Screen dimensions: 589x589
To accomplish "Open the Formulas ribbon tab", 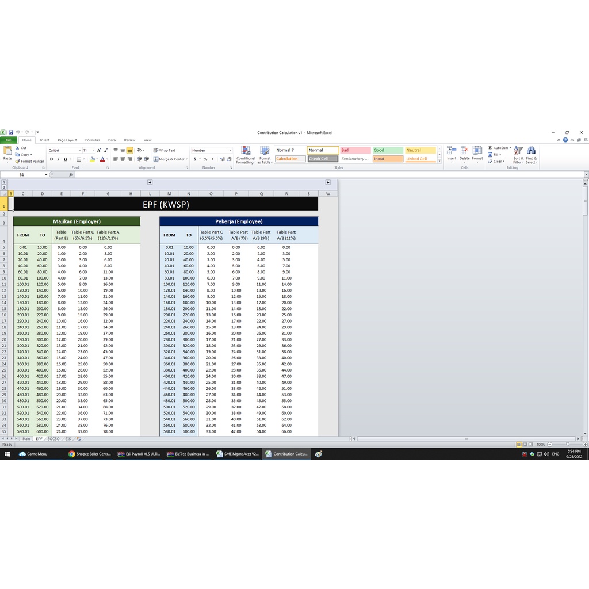I will click(92, 140).
